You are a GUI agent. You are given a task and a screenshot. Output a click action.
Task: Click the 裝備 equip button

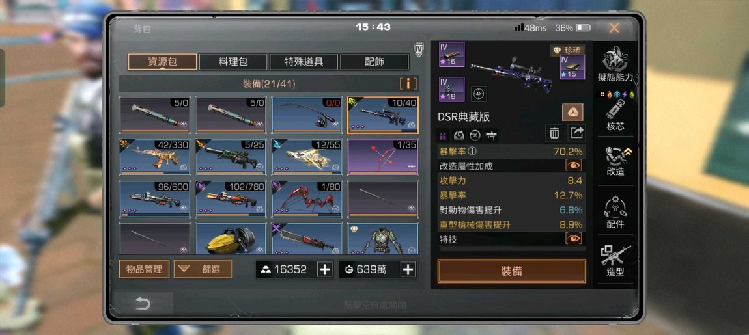point(511,271)
